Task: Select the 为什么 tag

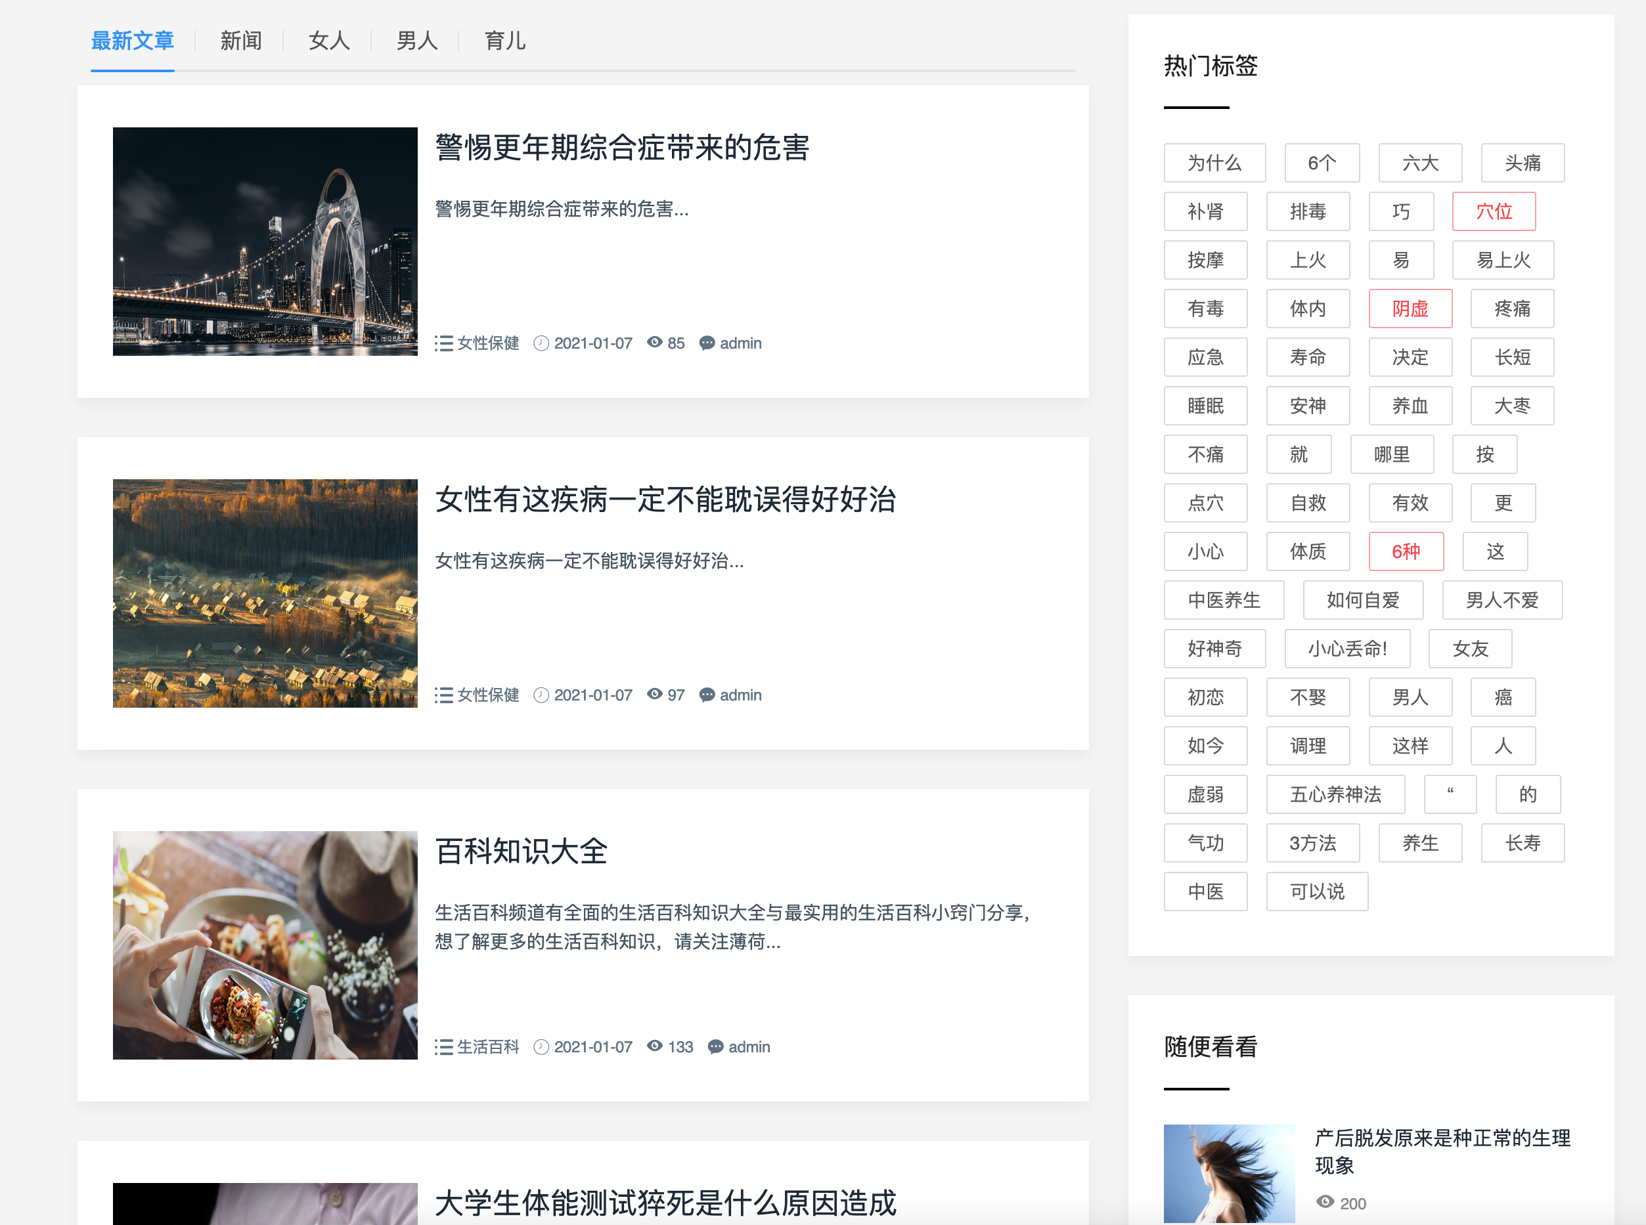Action: point(1214,163)
